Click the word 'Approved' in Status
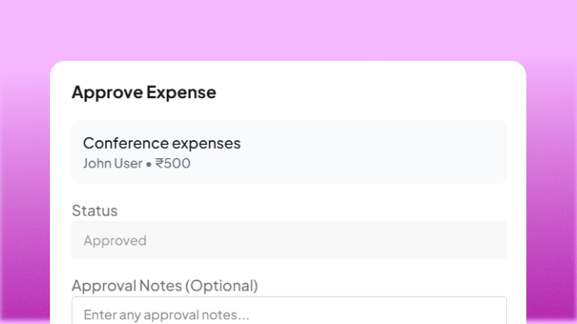 coord(115,241)
